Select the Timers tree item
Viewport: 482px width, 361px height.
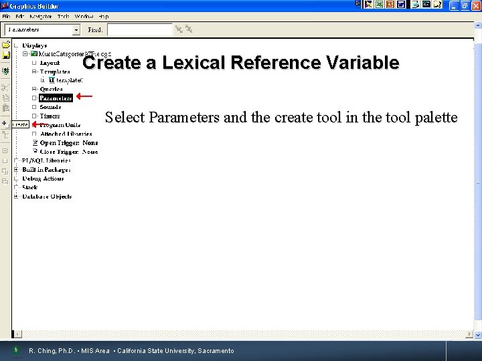(50, 116)
